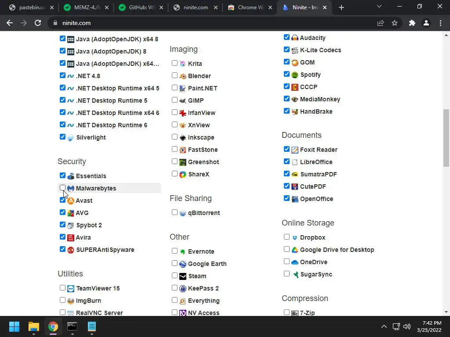Click the Spotify green icon
Image resolution: width=450 pixels, height=337 pixels.
click(x=295, y=75)
